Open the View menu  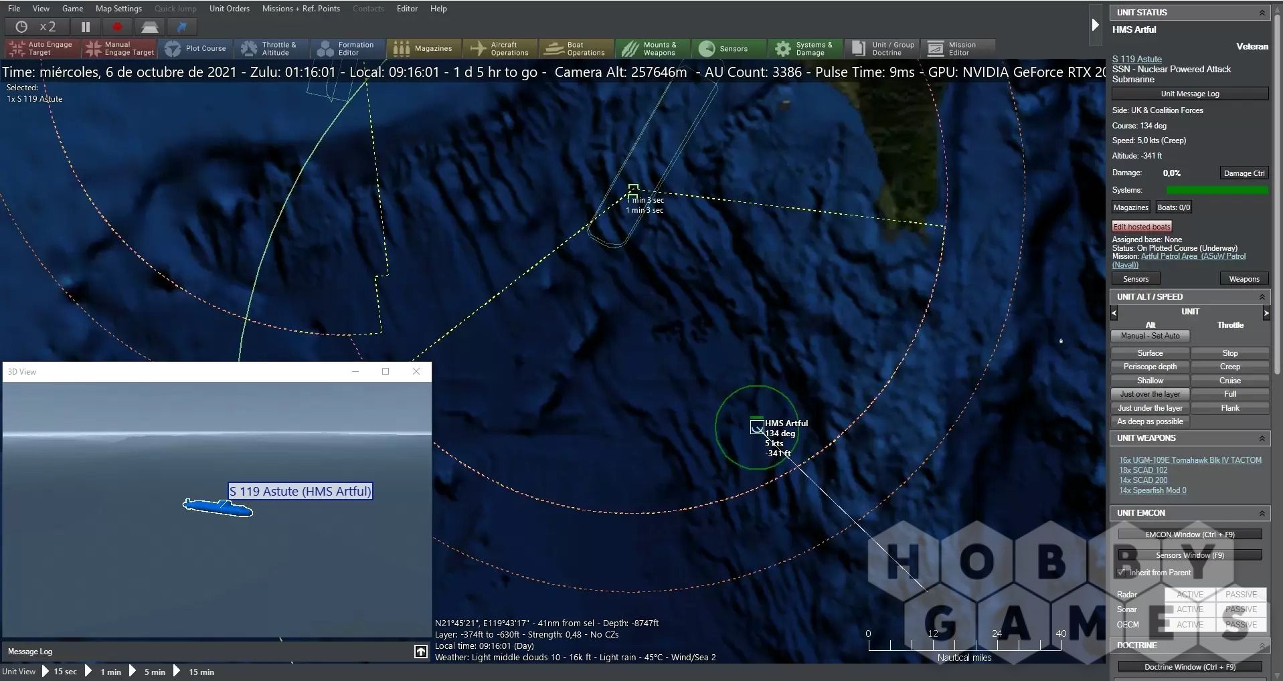tap(41, 9)
